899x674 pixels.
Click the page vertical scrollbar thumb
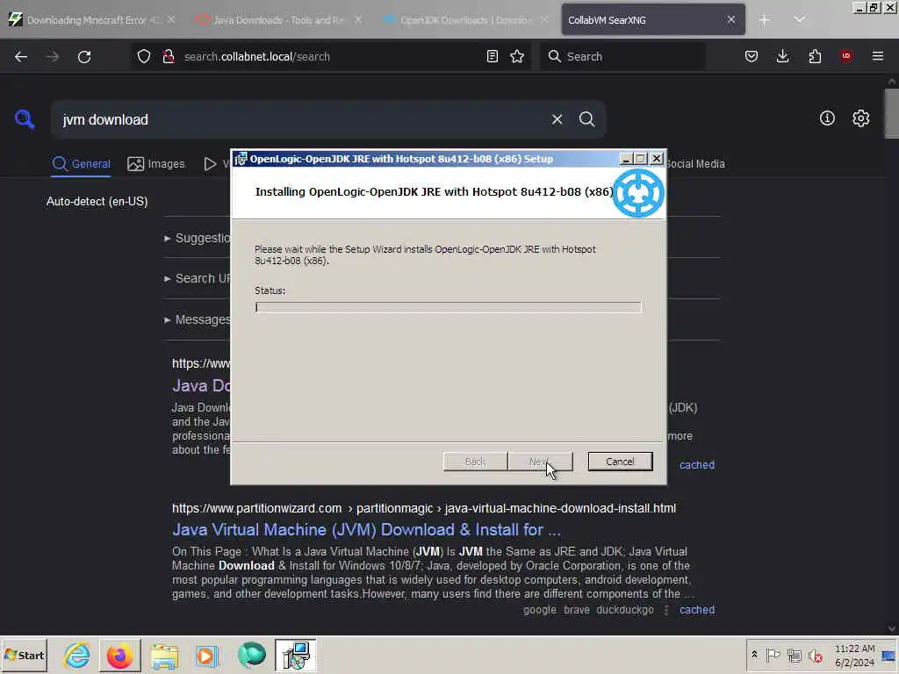click(892, 113)
